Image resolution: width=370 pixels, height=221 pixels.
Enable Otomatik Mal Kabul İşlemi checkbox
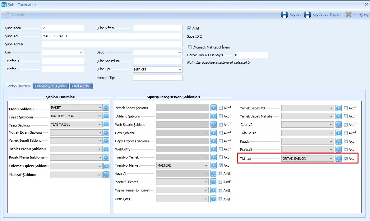[189, 47]
